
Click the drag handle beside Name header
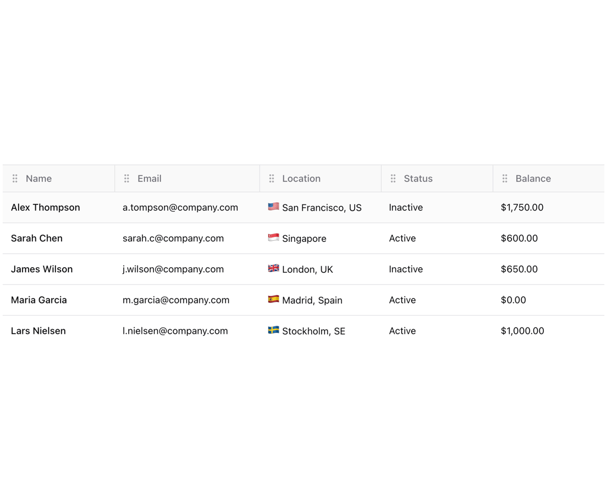point(15,179)
